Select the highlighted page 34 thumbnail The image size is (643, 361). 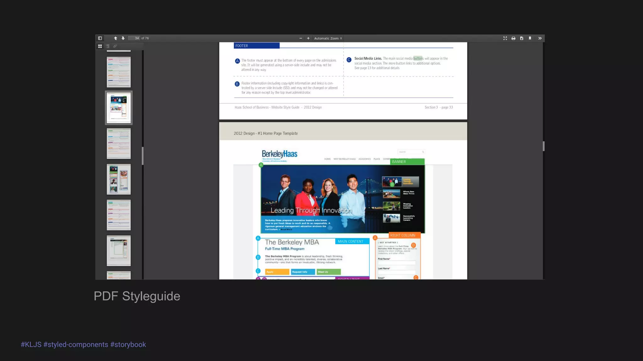(119, 108)
